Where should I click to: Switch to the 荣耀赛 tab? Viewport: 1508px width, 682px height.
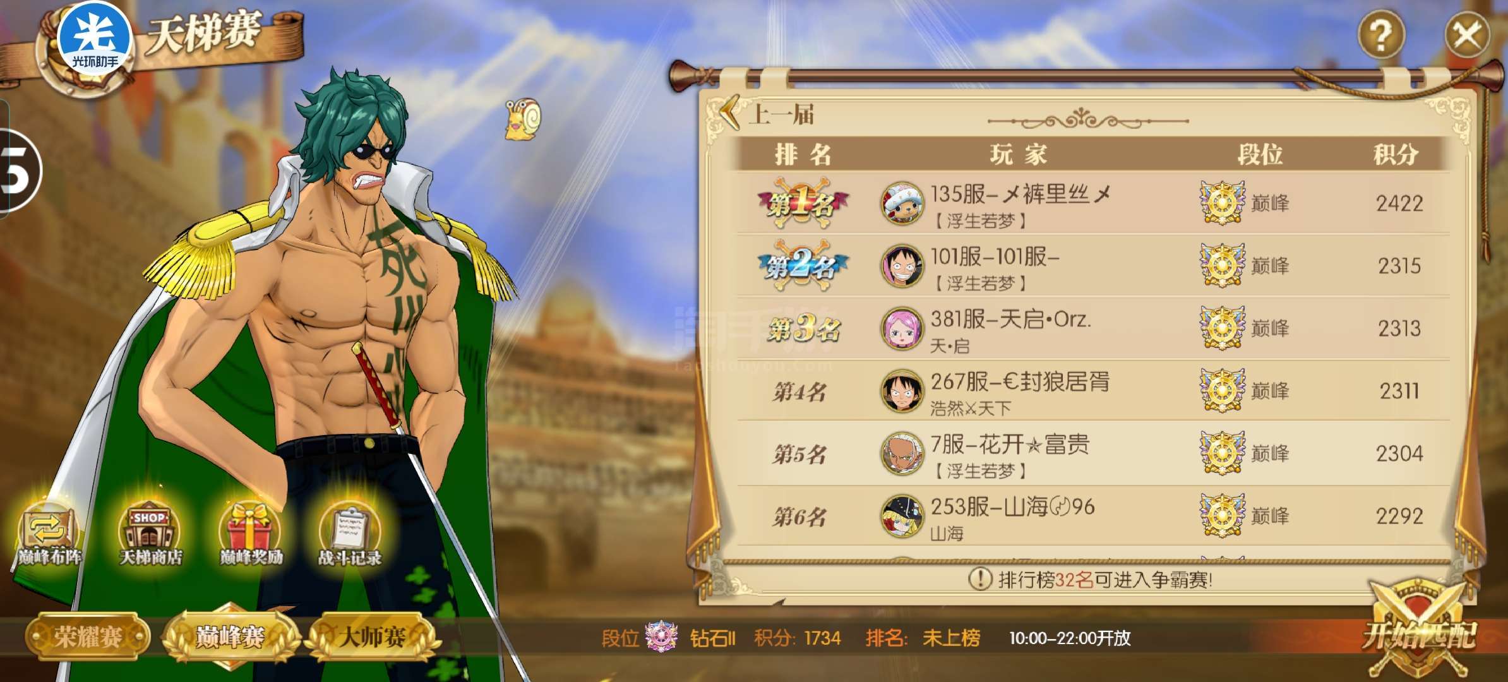pos(88,637)
